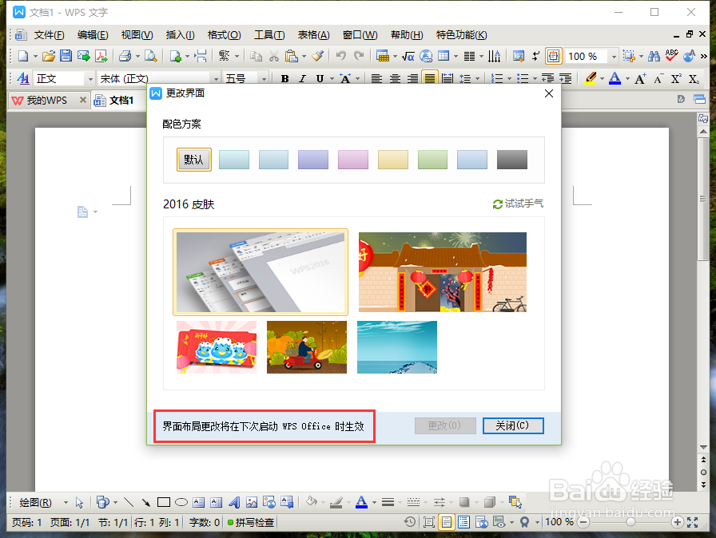Switch to the 我的WPS tab
Image resolution: width=716 pixels, height=538 pixels.
tap(46, 101)
